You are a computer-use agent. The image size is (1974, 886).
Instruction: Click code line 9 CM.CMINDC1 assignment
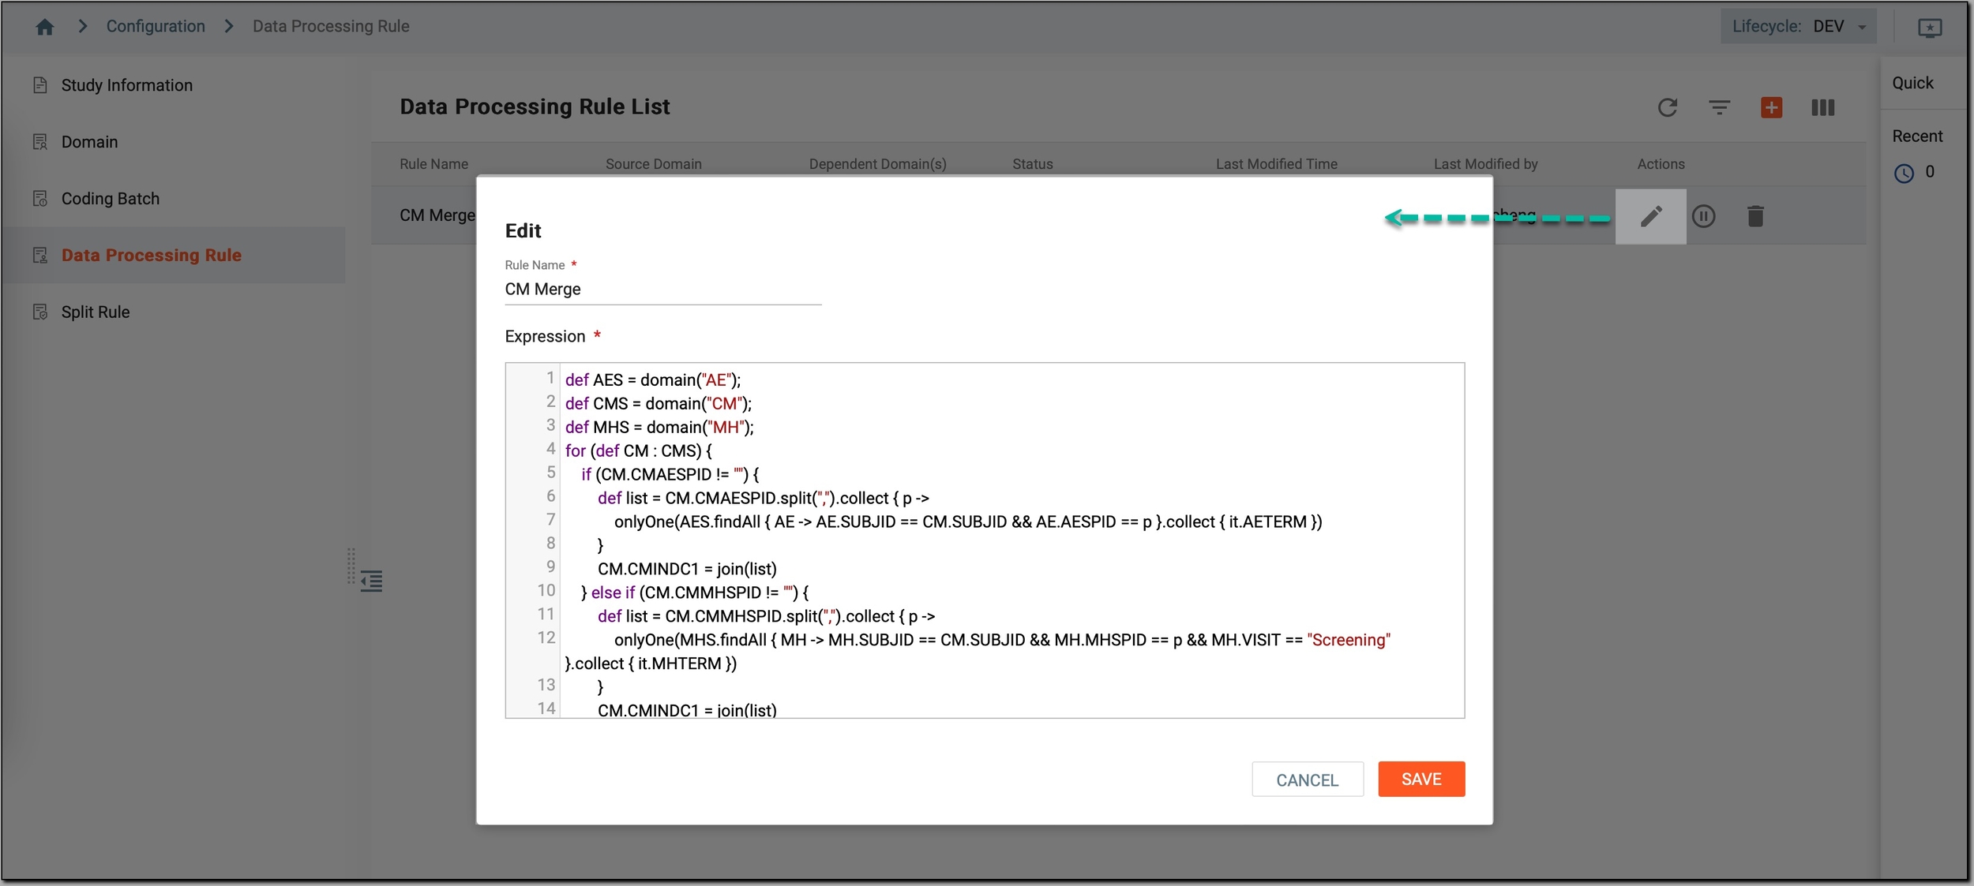coord(687,570)
